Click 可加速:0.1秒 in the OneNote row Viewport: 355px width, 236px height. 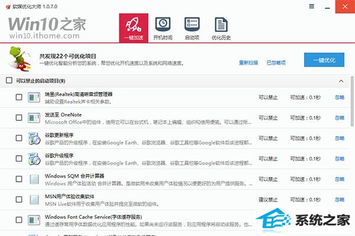click(305, 117)
